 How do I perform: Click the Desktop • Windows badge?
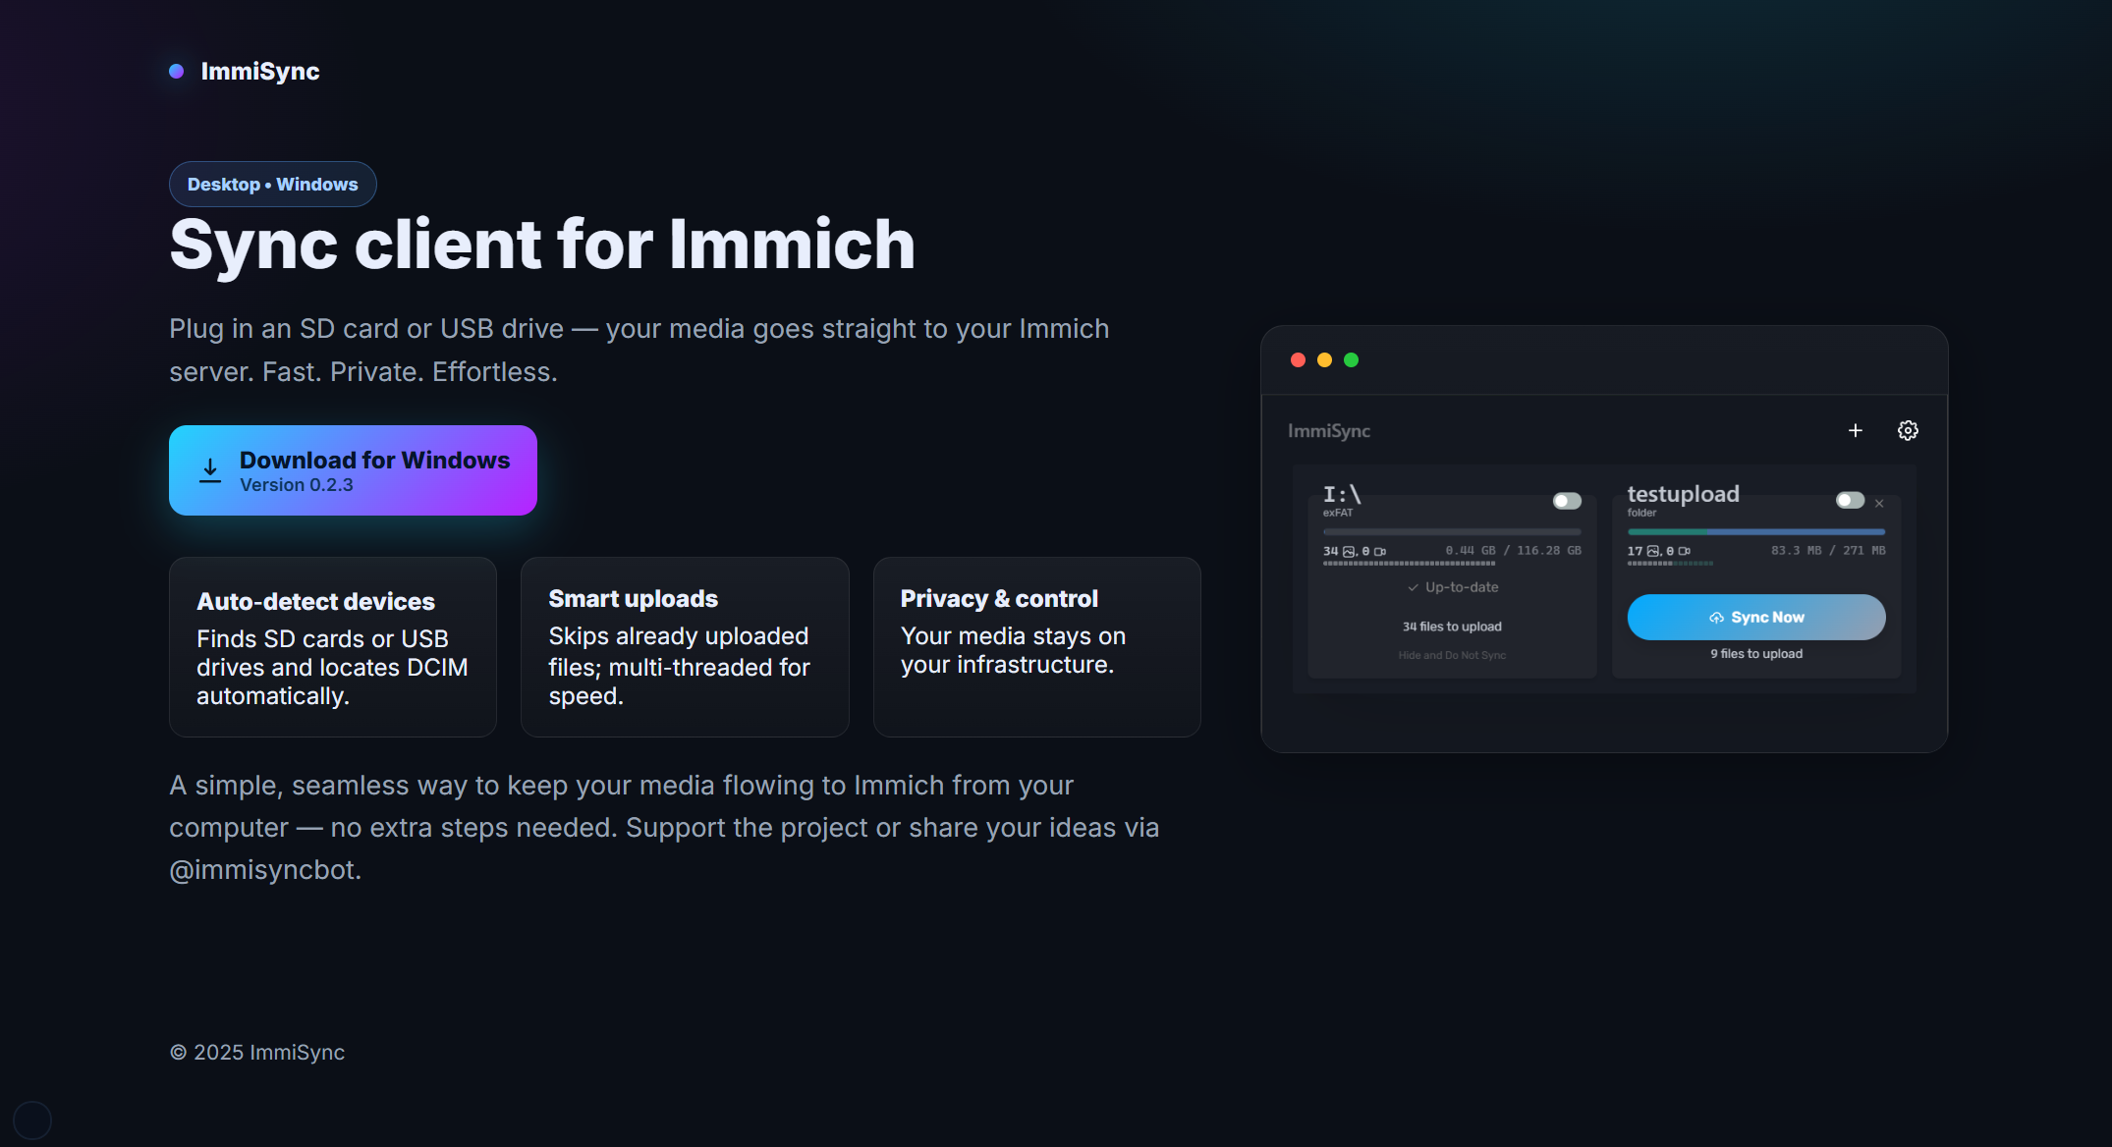click(x=272, y=184)
